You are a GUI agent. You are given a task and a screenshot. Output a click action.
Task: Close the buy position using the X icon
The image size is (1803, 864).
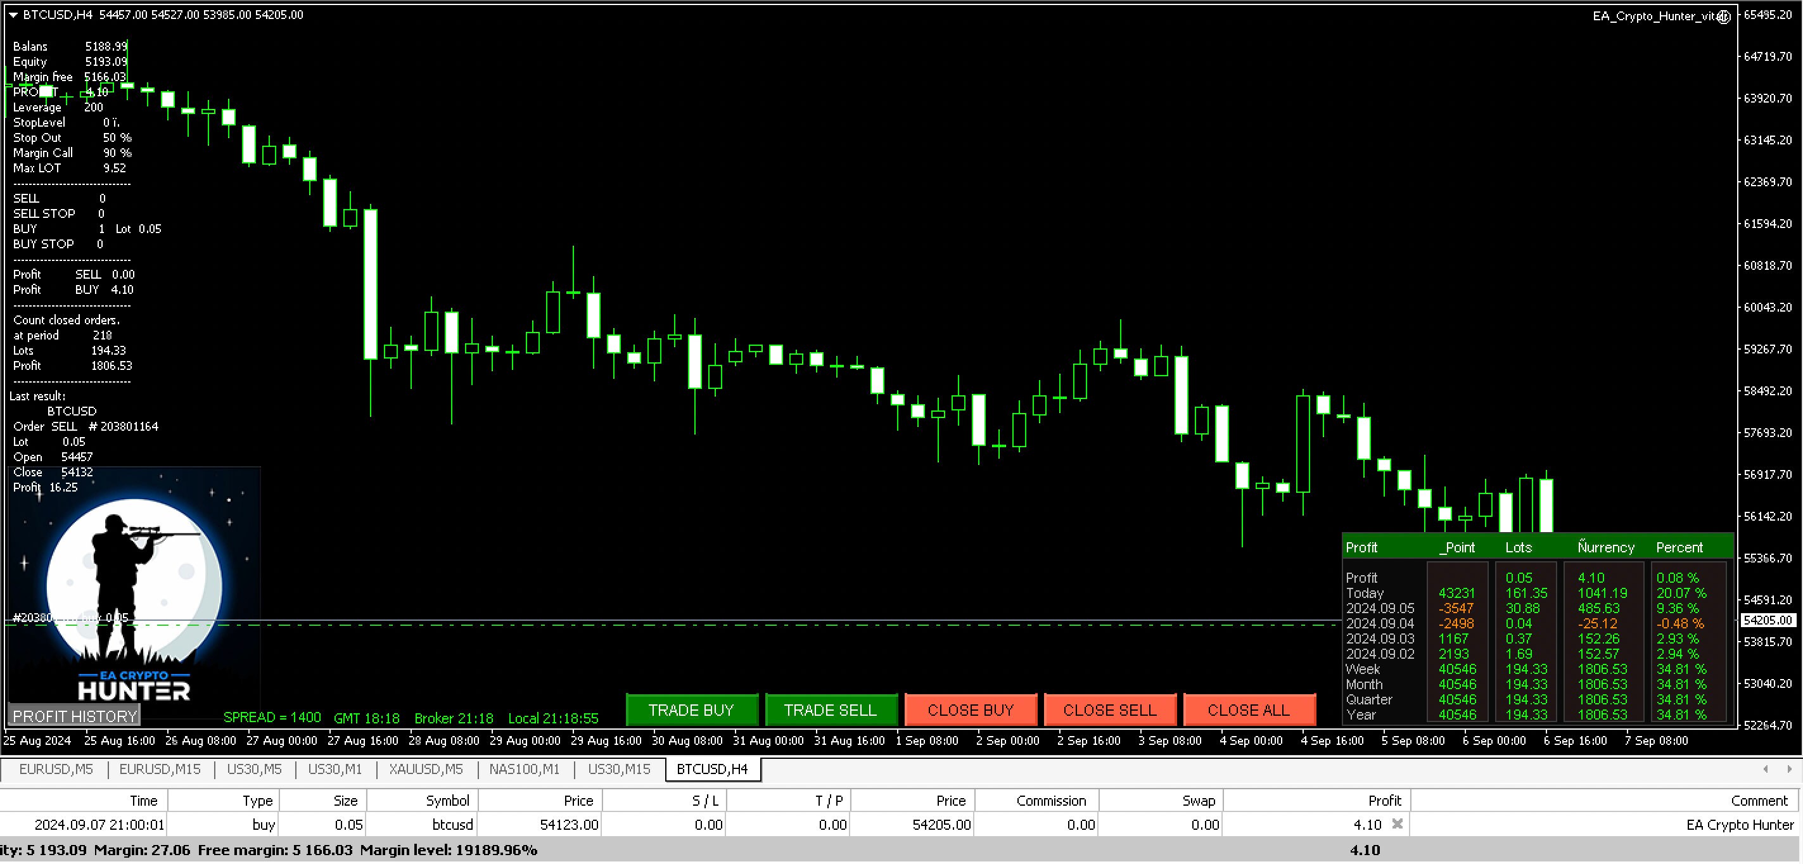pyautogui.click(x=1398, y=824)
